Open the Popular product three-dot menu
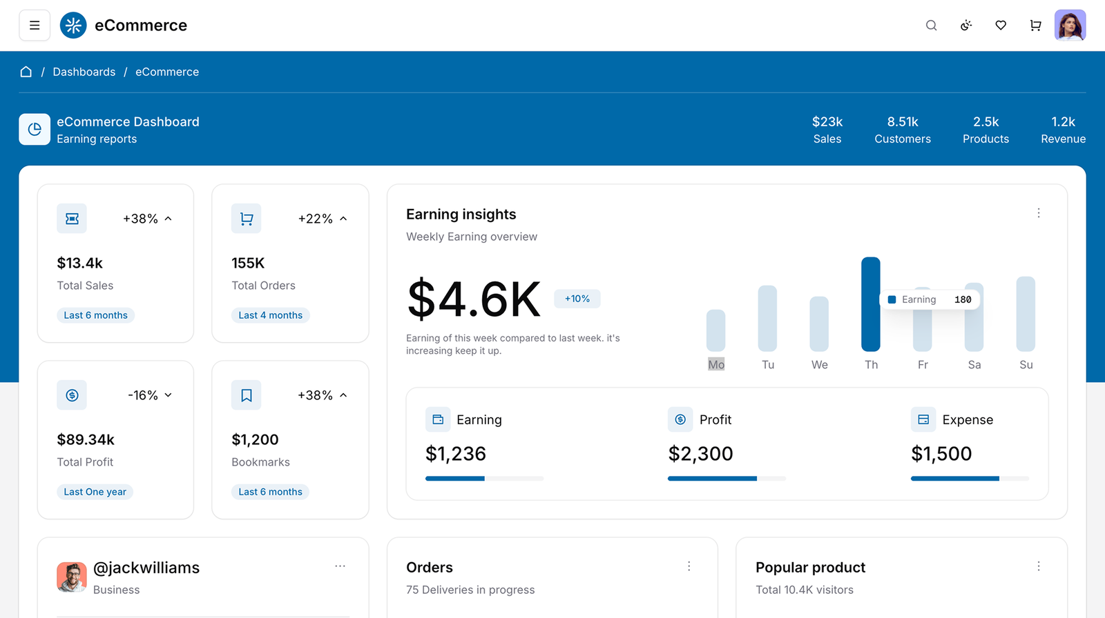Screen dimensions: 1105x618 point(1038,566)
